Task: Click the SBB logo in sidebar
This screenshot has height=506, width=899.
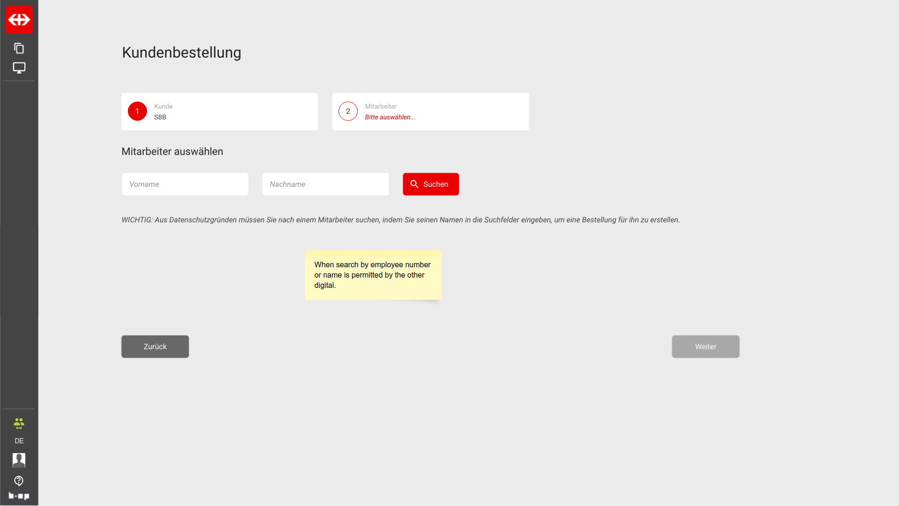Action: pos(19,20)
